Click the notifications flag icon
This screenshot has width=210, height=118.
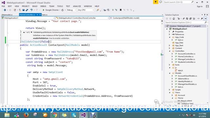point(156,2)
